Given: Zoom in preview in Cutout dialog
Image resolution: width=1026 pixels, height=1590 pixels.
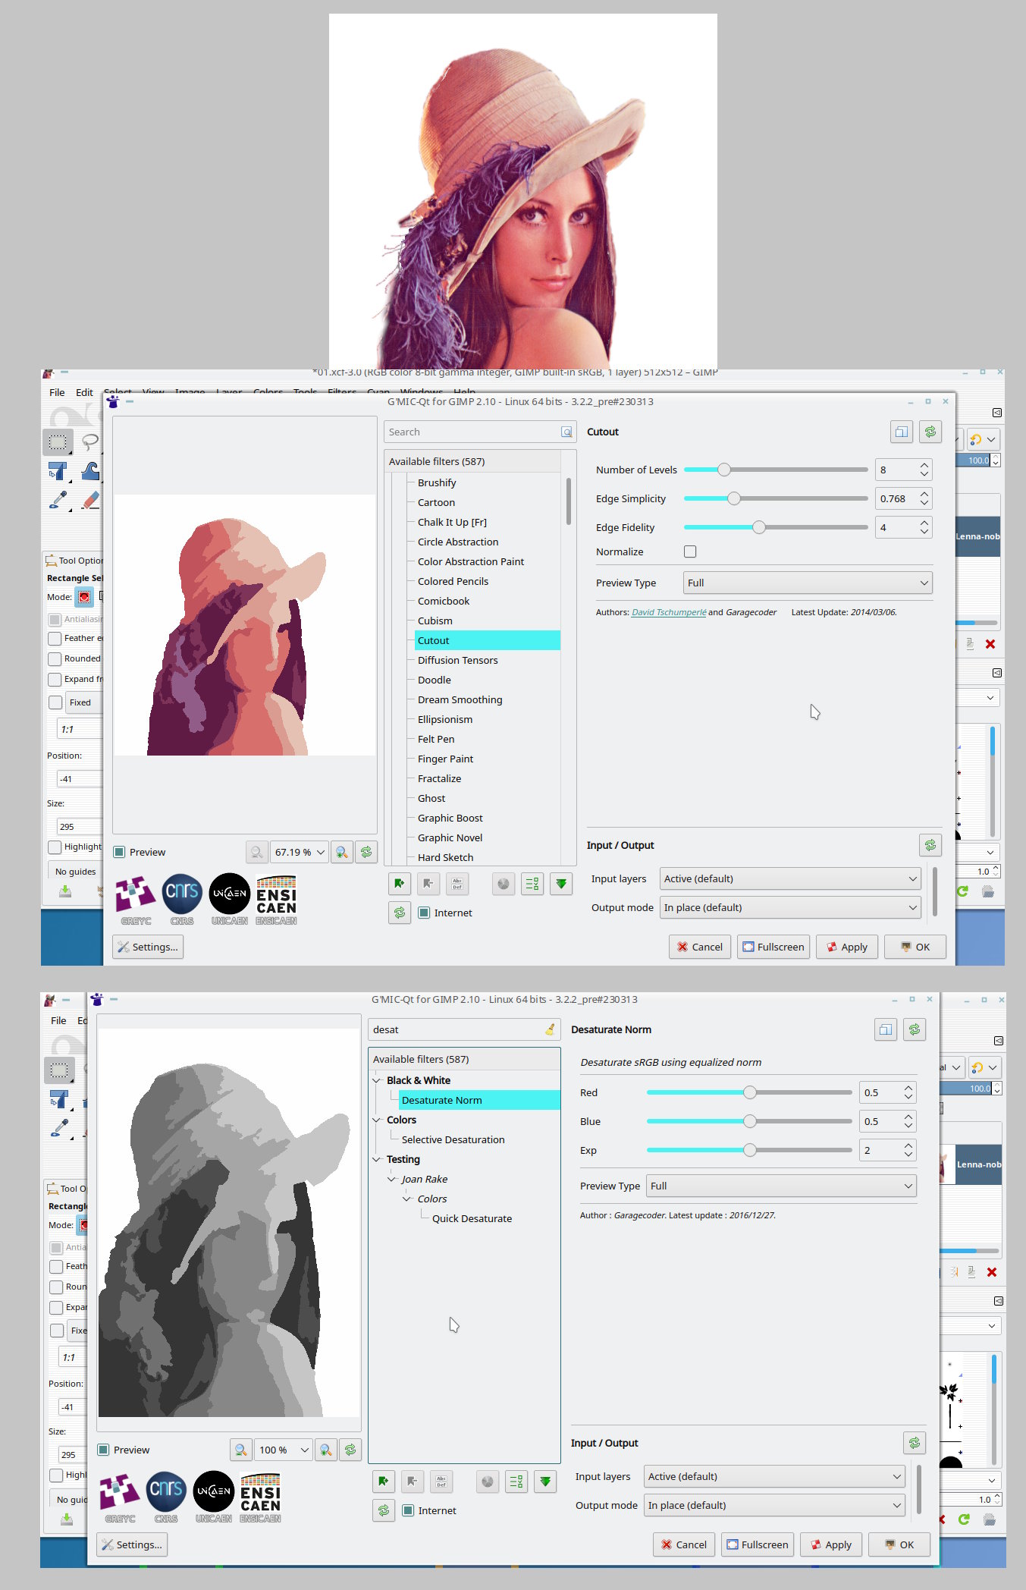Looking at the screenshot, I should point(342,852).
